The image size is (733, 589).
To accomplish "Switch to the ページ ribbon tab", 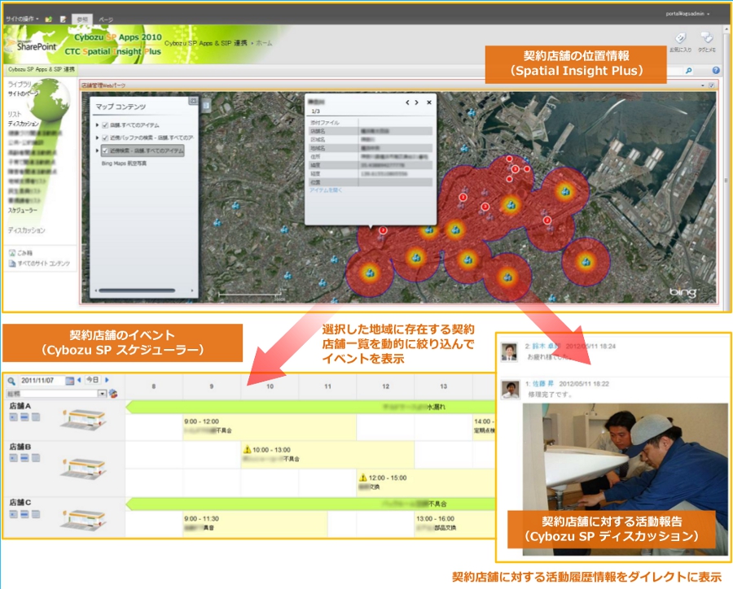I will 106,20.
